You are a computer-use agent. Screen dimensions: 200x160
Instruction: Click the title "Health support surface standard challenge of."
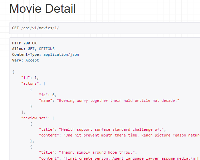[x=111, y=129]
